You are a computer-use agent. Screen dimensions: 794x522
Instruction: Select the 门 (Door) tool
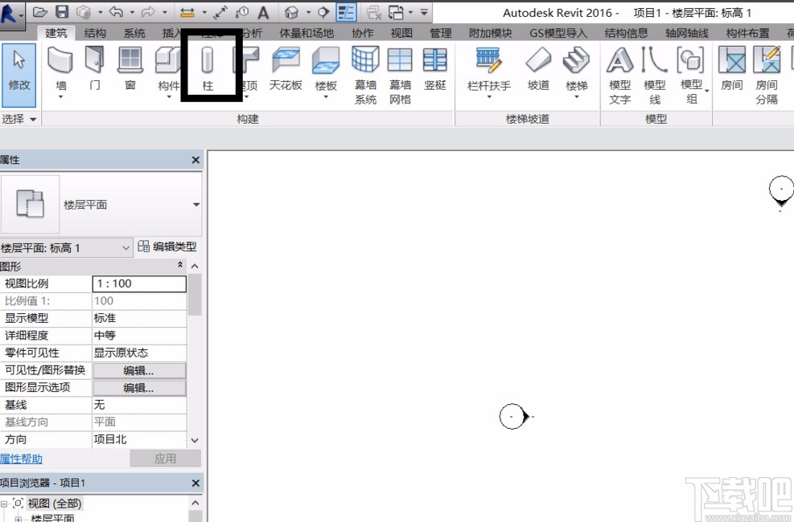[x=95, y=68]
